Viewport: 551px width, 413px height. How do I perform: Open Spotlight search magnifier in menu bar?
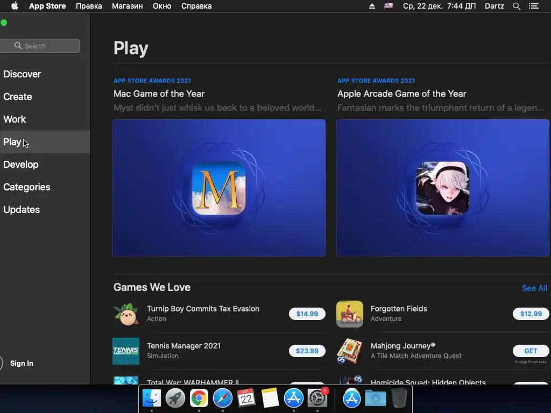[516, 6]
